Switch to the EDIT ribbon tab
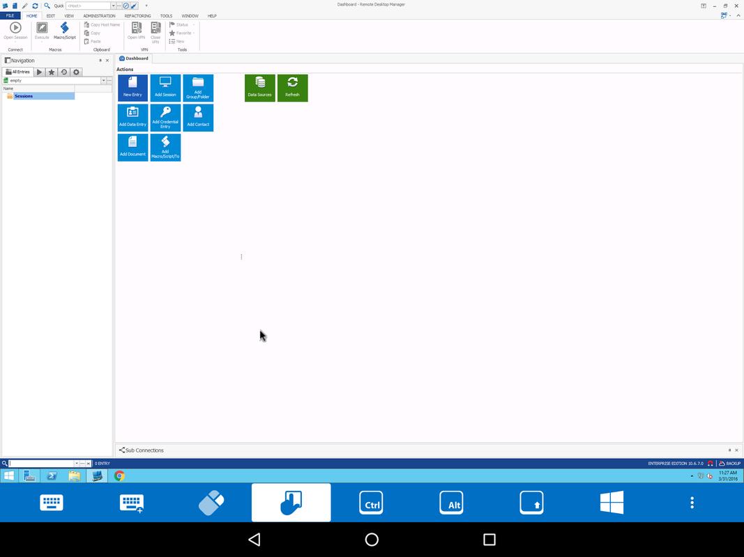Viewport: 744px width, 557px height. coord(51,15)
